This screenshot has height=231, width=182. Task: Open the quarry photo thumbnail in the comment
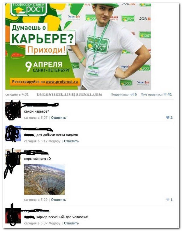coord(44,180)
